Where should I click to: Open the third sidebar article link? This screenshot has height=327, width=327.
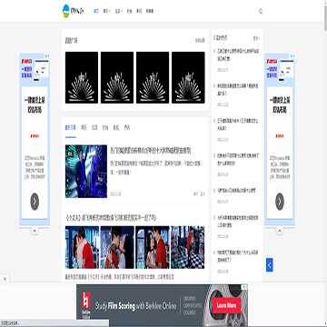(x=238, y=124)
